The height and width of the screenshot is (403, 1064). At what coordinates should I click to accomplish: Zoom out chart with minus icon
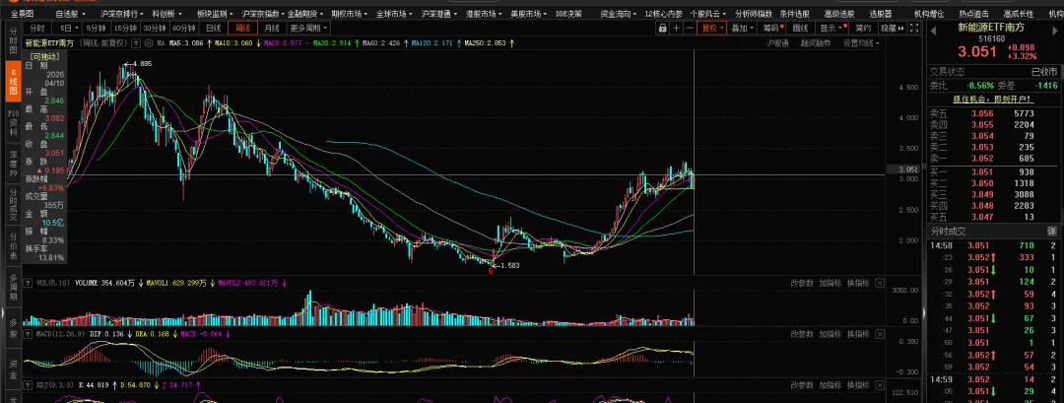coord(690,28)
